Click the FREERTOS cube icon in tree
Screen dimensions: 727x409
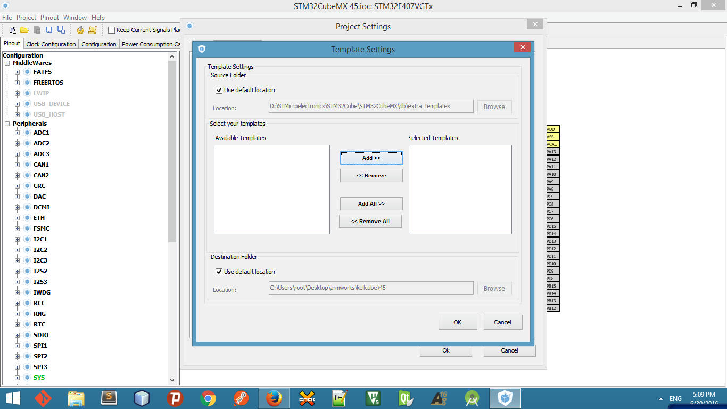tap(27, 83)
